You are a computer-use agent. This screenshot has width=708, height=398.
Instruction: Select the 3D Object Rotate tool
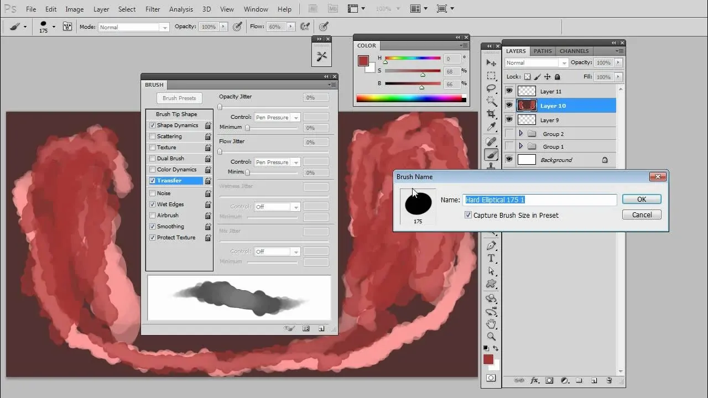coord(491,298)
